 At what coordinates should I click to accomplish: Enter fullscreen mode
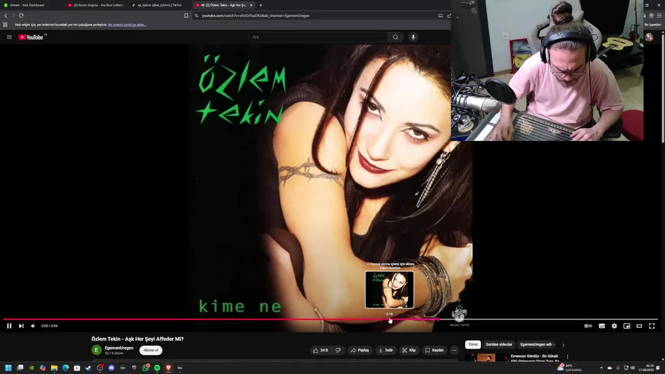pos(651,326)
